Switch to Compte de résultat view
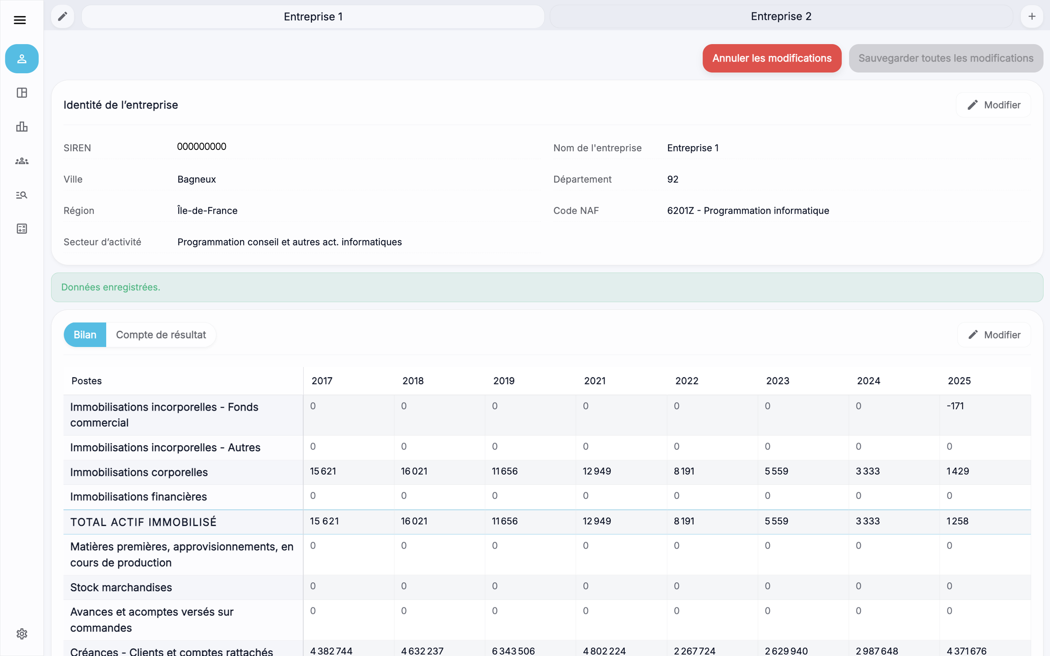1050x656 pixels. point(161,334)
